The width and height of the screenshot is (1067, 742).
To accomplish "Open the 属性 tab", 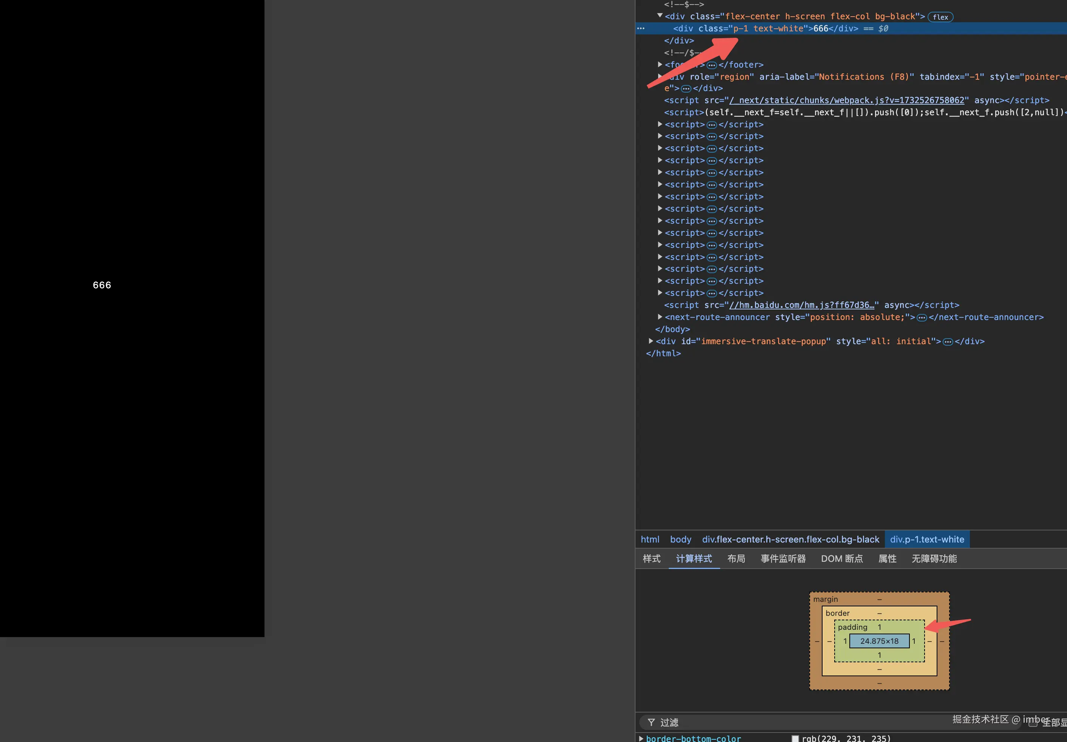I will [x=887, y=558].
